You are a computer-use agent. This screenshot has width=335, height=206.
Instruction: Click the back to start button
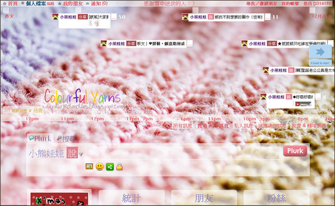pos(320,63)
